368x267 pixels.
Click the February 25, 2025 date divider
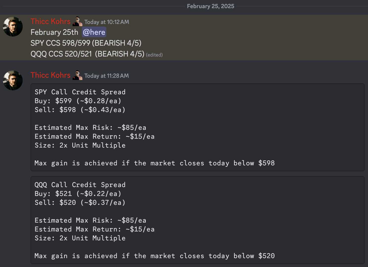(211, 6)
